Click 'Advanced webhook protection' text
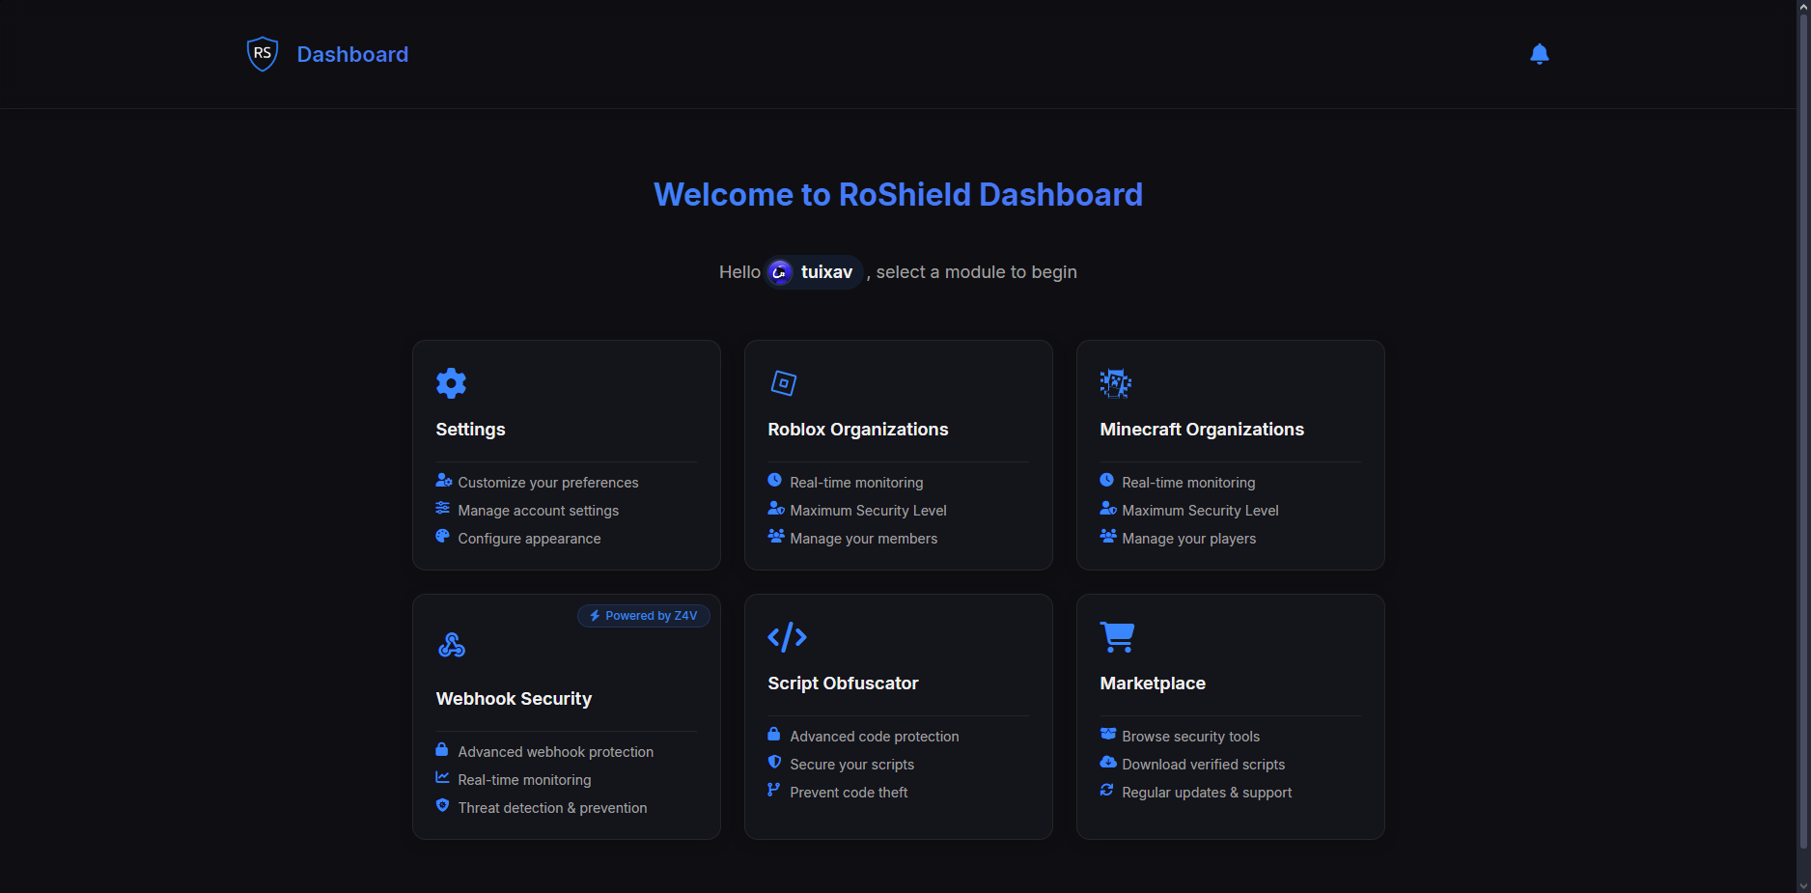1811x893 pixels. point(556,752)
